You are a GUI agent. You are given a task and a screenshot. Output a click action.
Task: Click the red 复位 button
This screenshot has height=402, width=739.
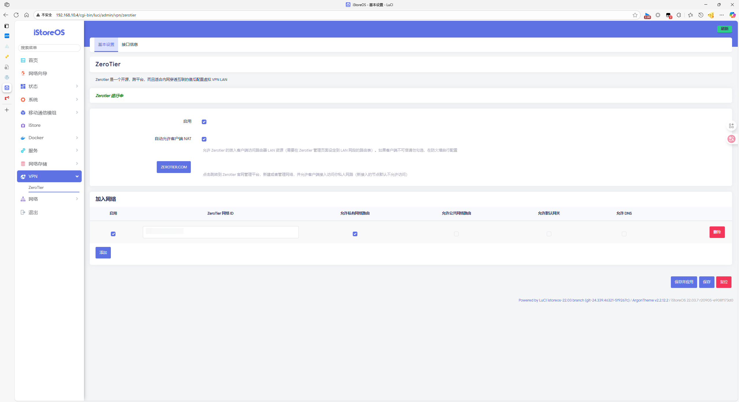tap(724, 282)
